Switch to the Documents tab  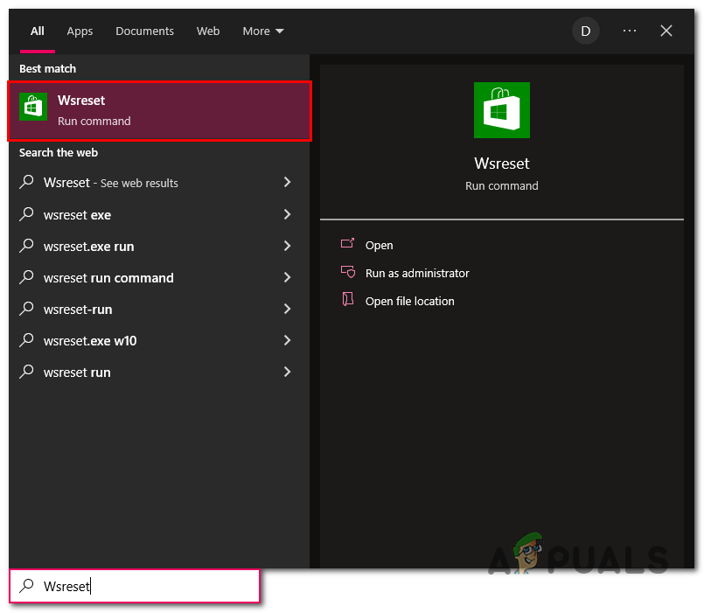point(144,31)
